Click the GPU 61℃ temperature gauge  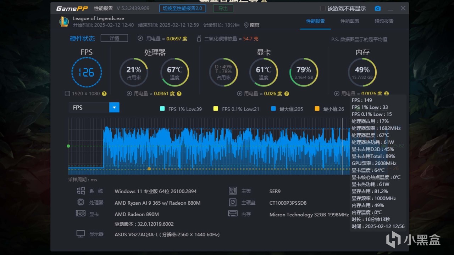click(x=264, y=72)
